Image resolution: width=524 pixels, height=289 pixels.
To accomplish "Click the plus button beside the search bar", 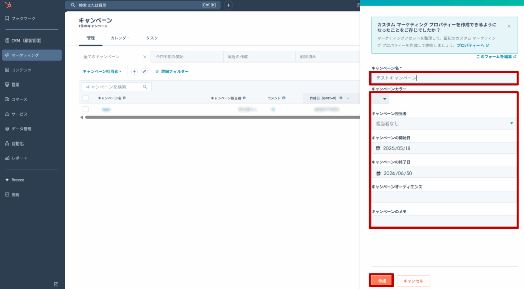I will click(228, 5).
